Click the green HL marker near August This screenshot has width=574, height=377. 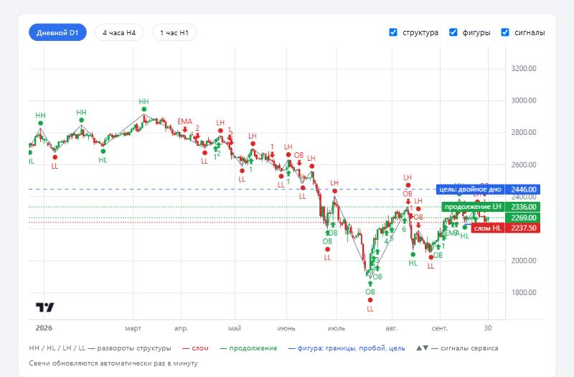tap(413, 254)
